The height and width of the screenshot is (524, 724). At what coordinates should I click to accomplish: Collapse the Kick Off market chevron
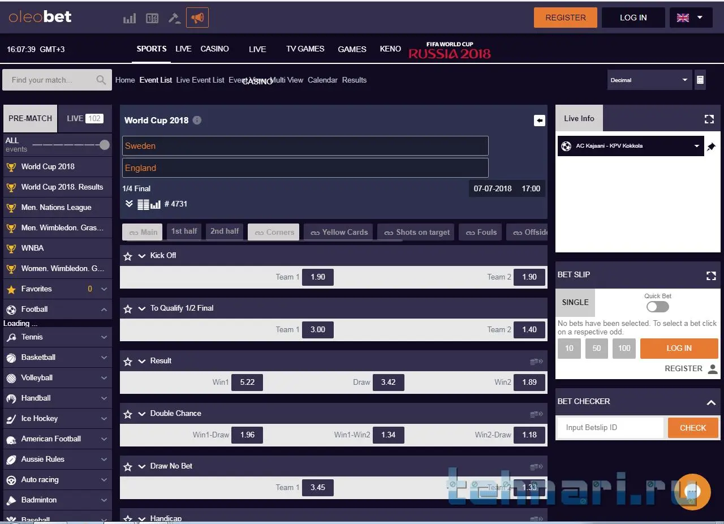(142, 256)
